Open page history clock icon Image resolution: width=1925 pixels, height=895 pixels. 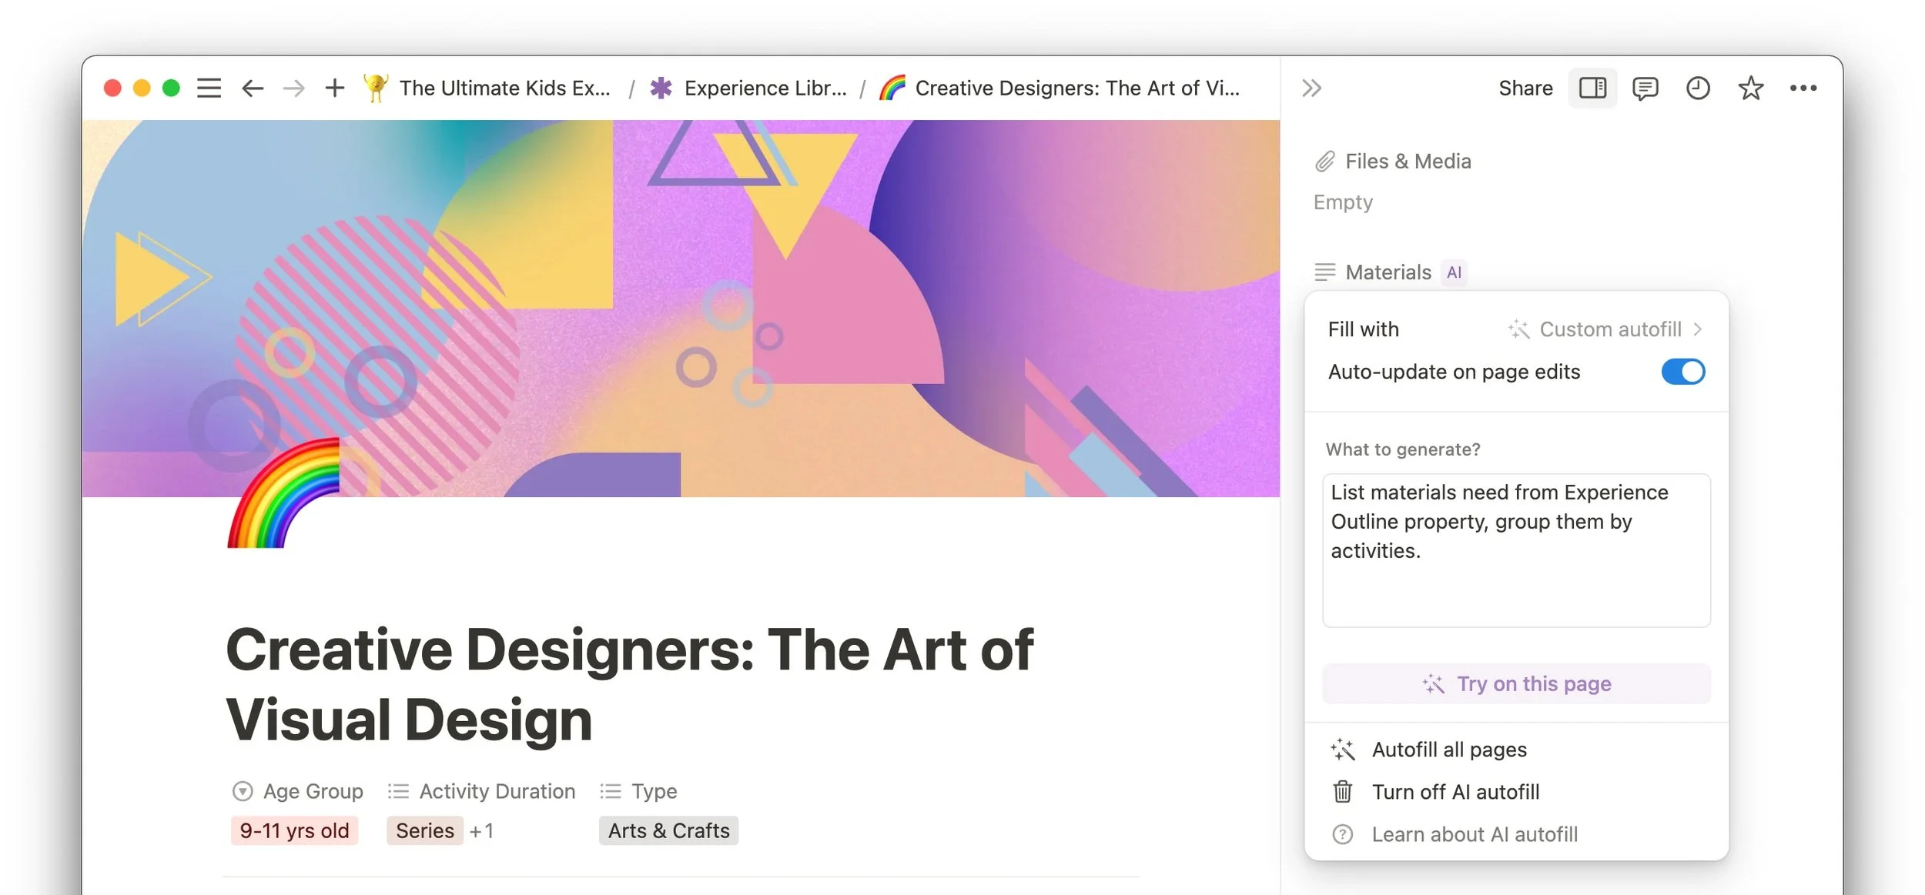pos(1698,88)
